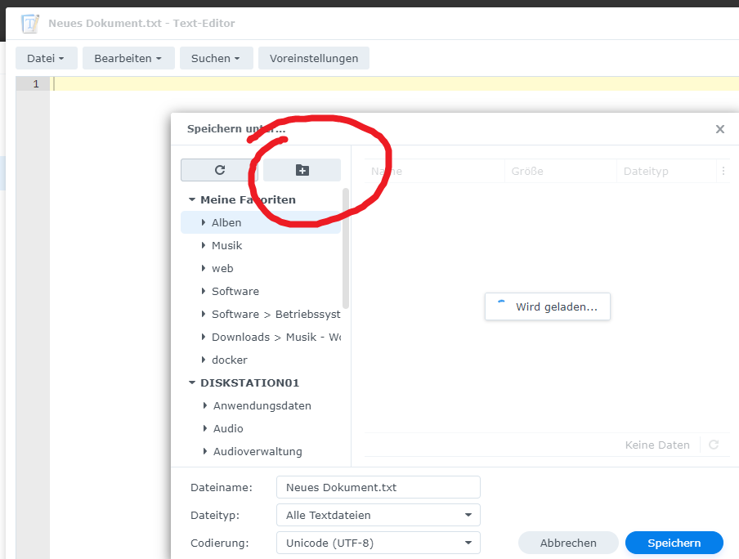Click the reload icon beside Keine Daten
Viewport: 739px width, 559px height.
tap(714, 445)
